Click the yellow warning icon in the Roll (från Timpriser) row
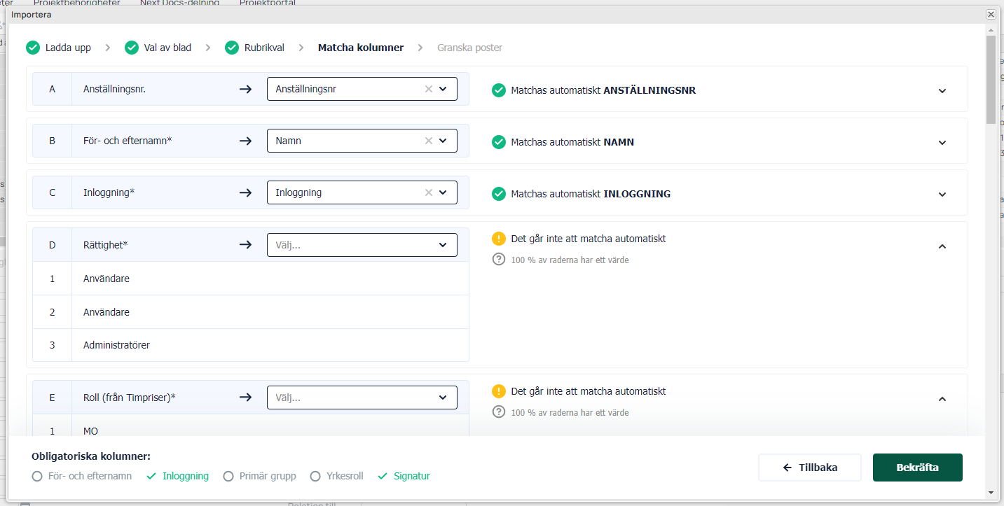Screen dimensions: 1004x506 (499, 391)
